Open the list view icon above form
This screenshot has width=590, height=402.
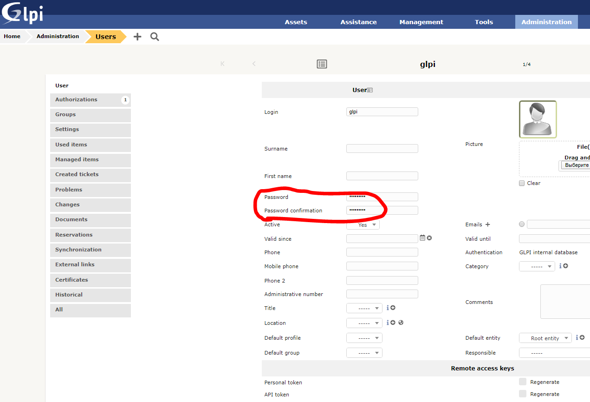tap(322, 64)
